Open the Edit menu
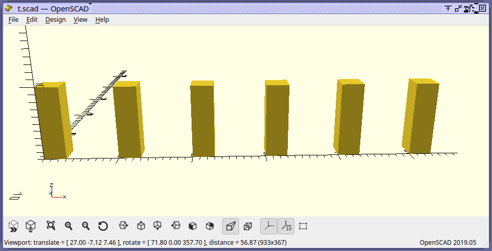Image resolution: width=492 pixels, height=251 pixels. [32, 19]
